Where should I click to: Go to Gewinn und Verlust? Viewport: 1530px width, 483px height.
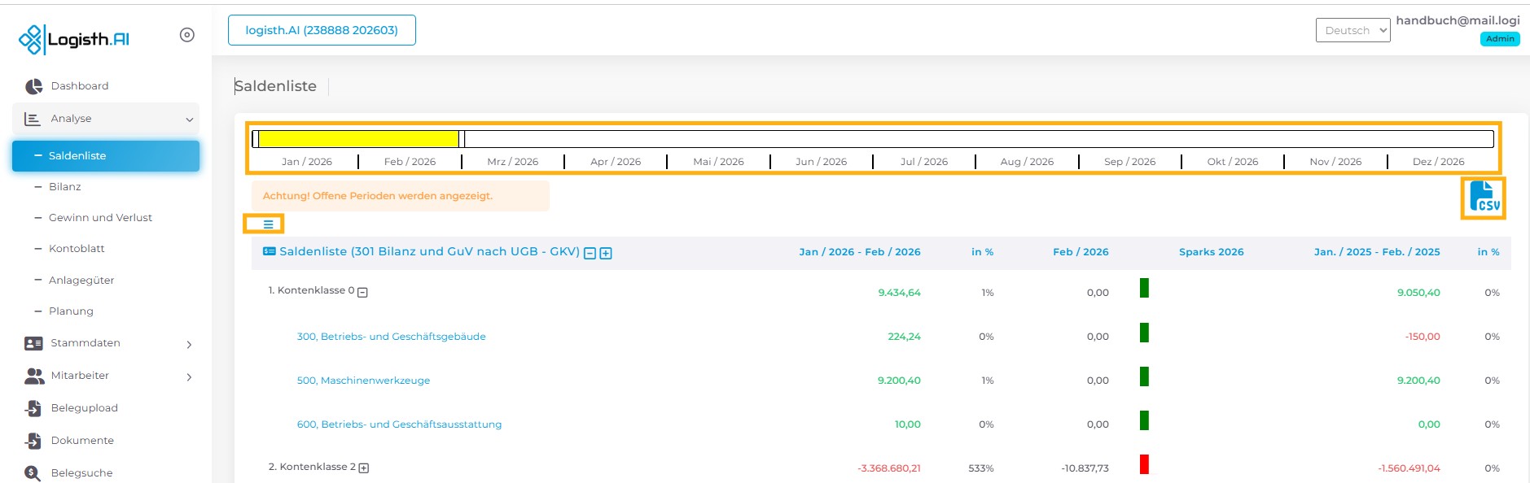[x=100, y=218]
